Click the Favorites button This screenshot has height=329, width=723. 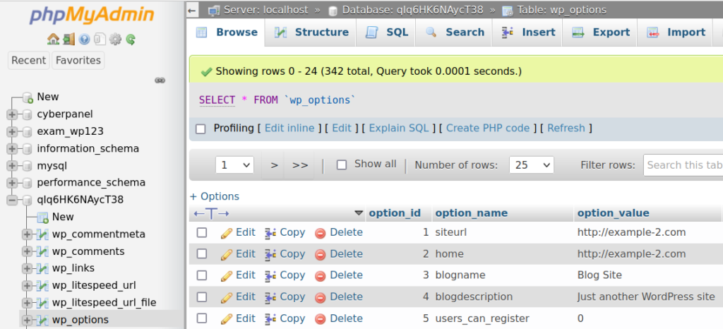78,60
